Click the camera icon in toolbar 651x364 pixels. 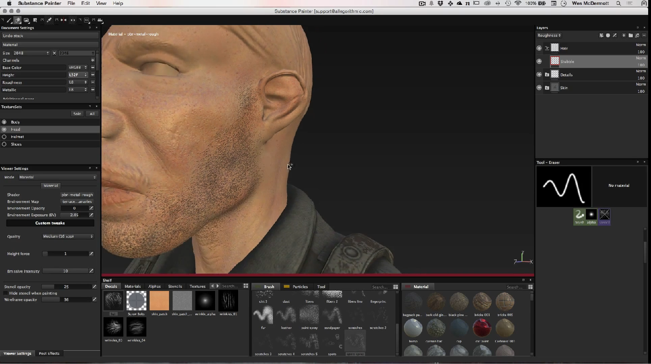(x=100, y=20)
